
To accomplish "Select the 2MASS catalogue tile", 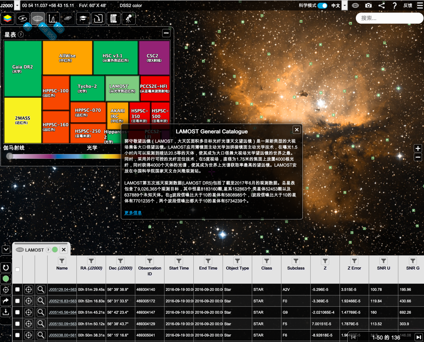I will [x=23, y=120].
